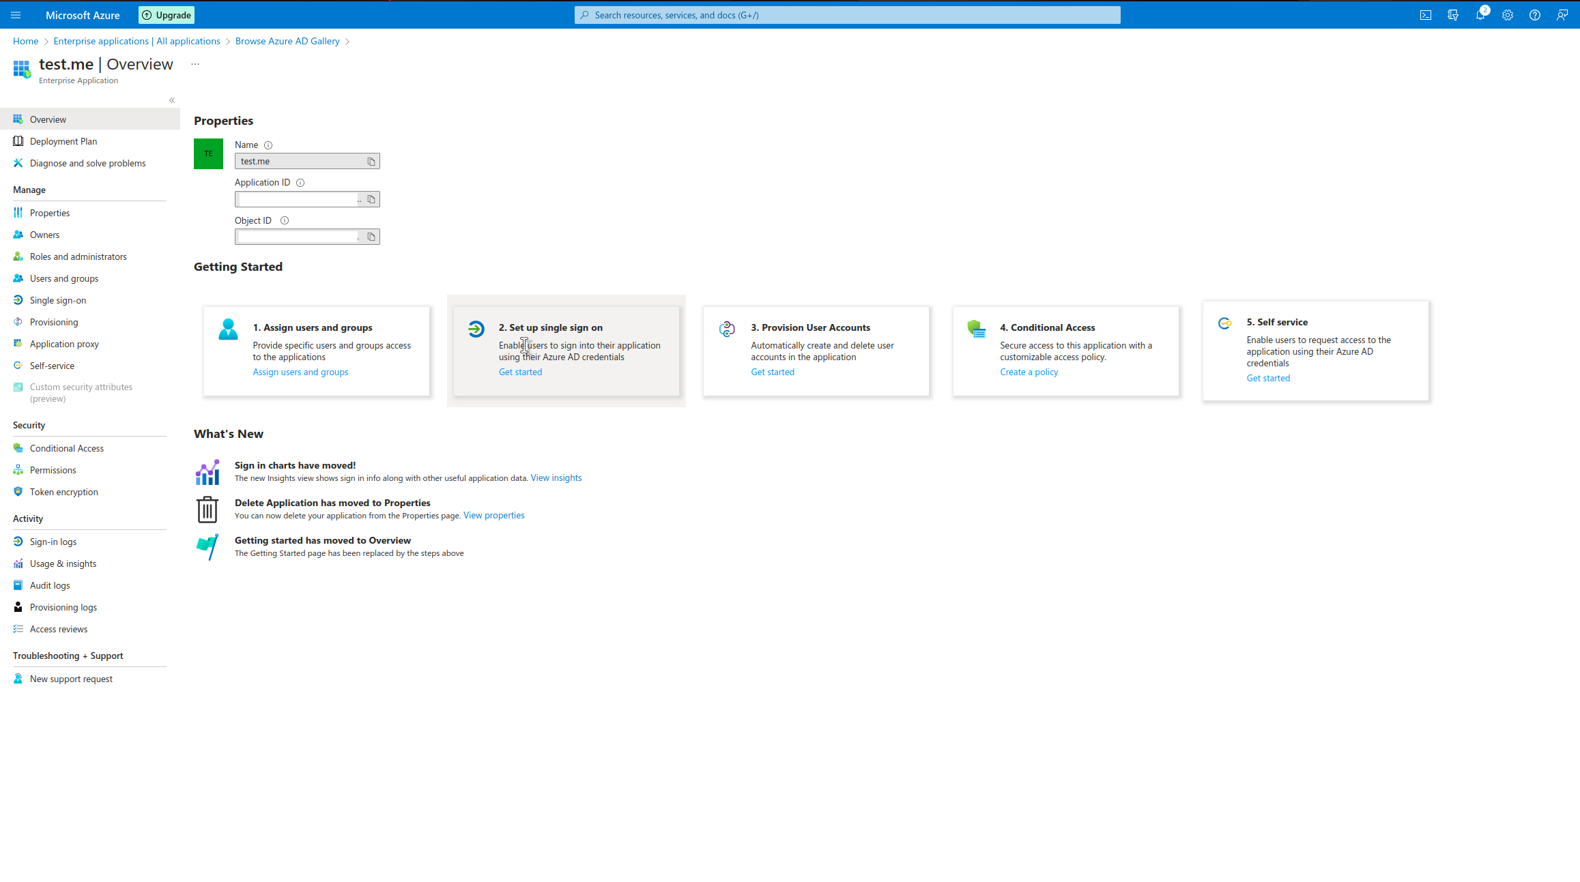Click Get started under Self service

(1268, 378)
